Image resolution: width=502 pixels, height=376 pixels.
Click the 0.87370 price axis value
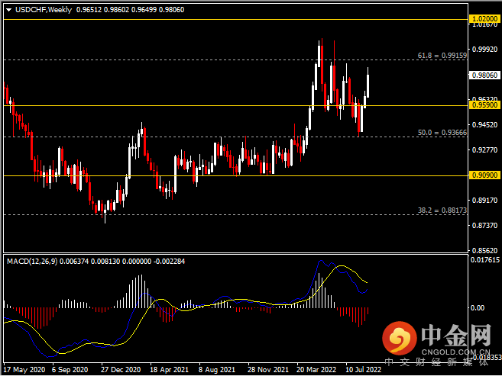click(x=484, y=226)
